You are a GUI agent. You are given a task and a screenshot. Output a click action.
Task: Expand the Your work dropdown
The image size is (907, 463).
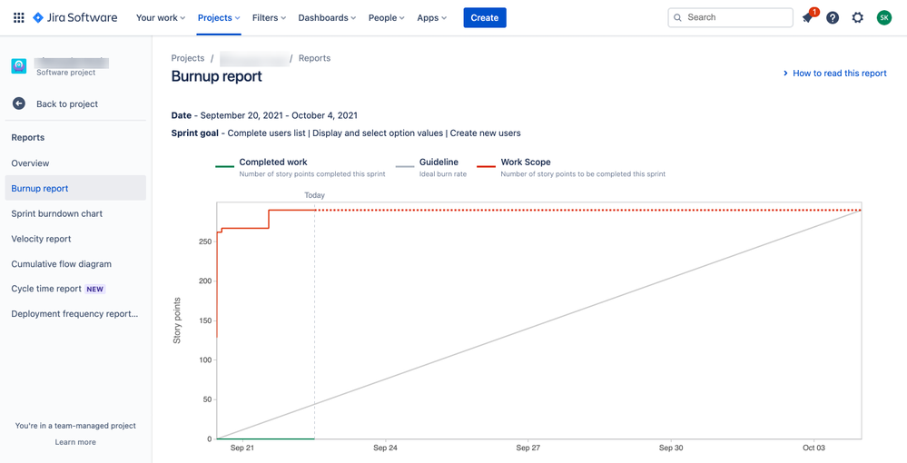[x=160, y=18]
